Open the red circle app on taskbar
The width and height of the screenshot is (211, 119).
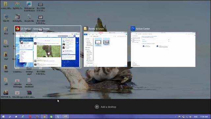coord(30,117)
